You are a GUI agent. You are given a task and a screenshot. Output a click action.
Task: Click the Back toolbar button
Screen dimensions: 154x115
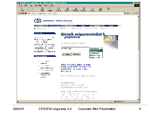[22, 9]
